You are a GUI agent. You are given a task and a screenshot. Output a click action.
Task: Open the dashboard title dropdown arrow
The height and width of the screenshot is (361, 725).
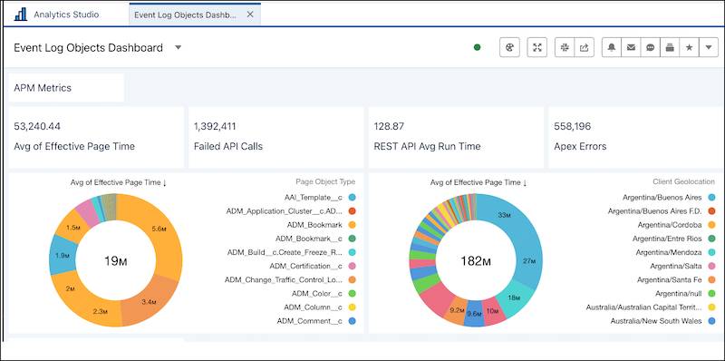(178, 48)
